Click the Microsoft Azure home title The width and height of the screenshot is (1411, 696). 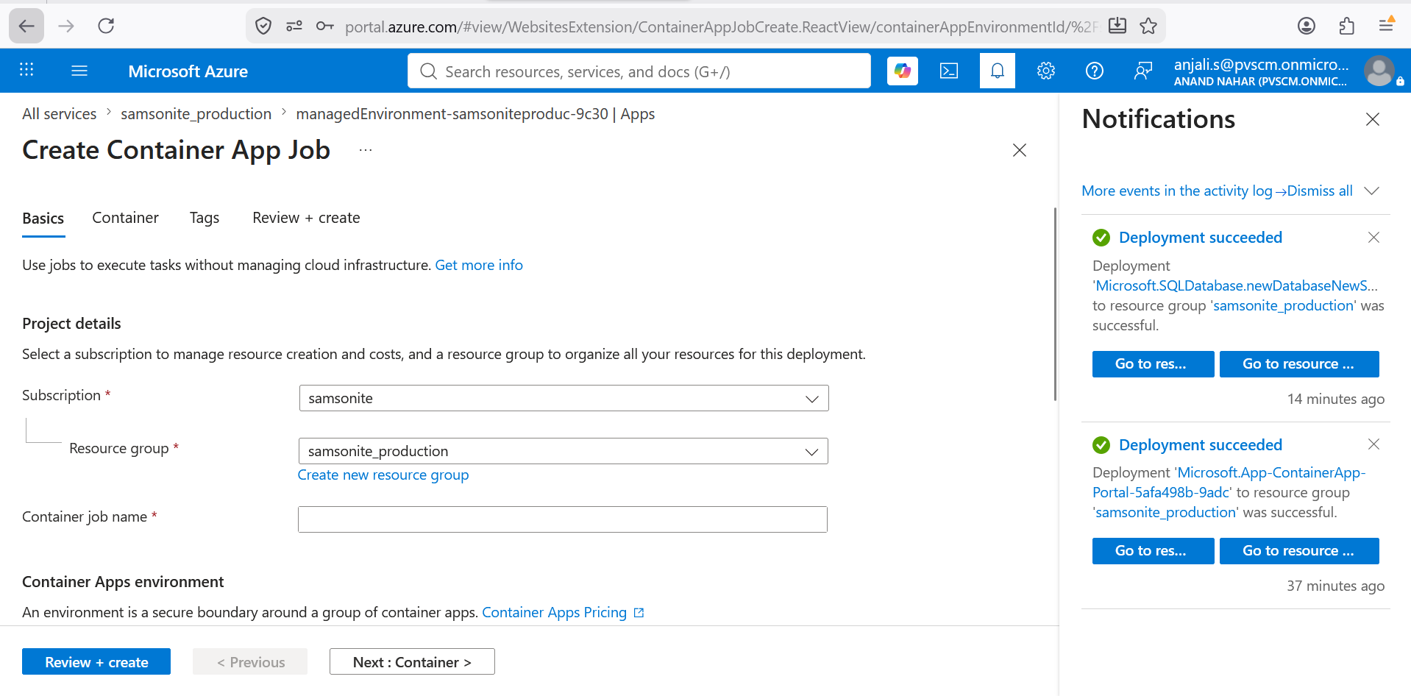coord(188,71)
